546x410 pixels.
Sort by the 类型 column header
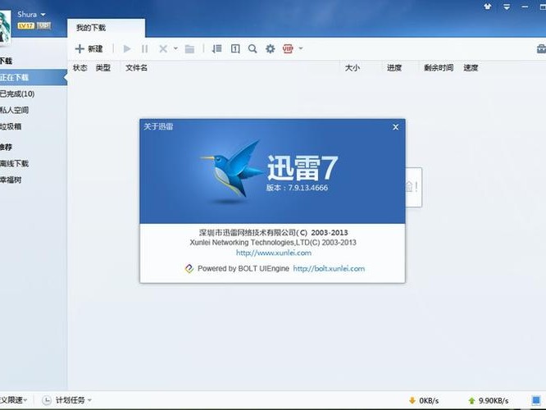(103, 68)
